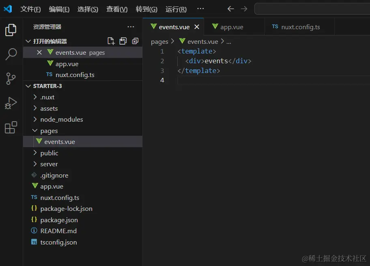The height and width of the screenshot is (266, 370).
Task: Open the Explorer view in activity bar
Action: 11,30
